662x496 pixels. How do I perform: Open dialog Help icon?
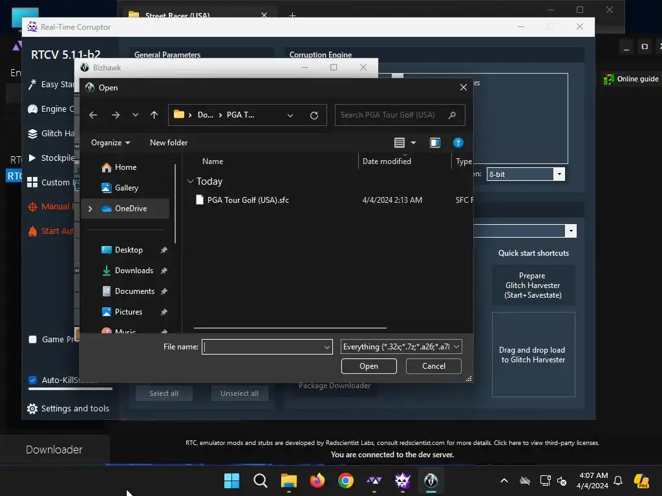pos(458,143)
